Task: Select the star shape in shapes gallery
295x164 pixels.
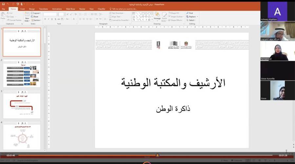Action: click(149, 20)
